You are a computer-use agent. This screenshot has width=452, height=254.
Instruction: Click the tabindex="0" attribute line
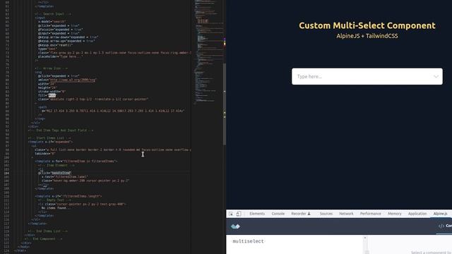45,154
